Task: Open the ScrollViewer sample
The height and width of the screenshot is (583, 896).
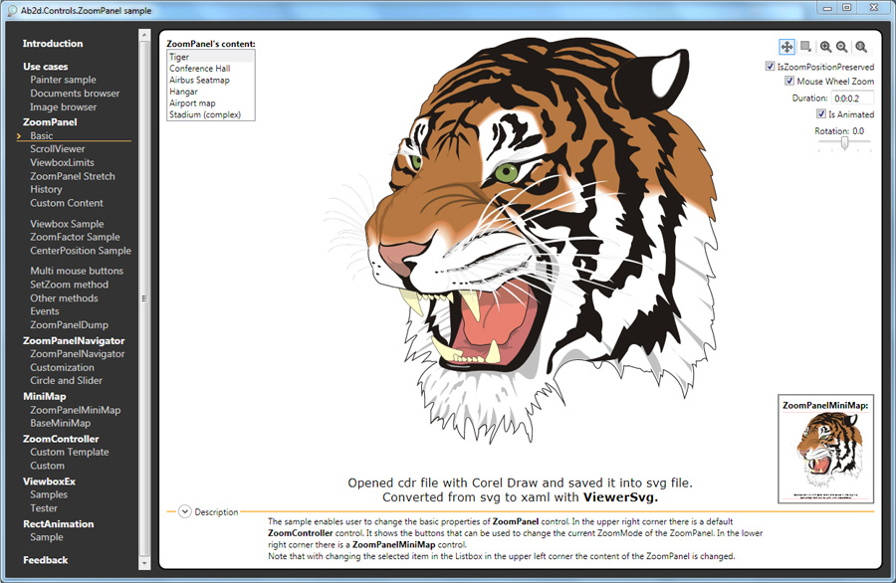Action: pyautogui.click(x=58, y=149)
